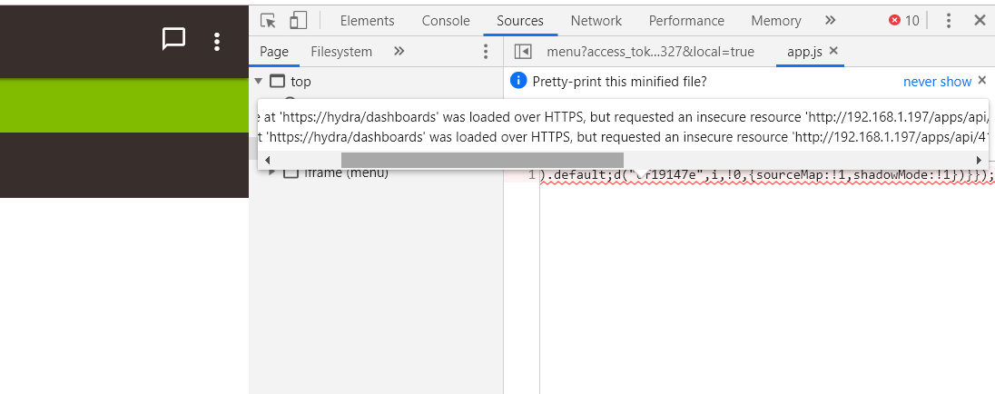Select the inspect element cursor tool

tap(269, 20)
